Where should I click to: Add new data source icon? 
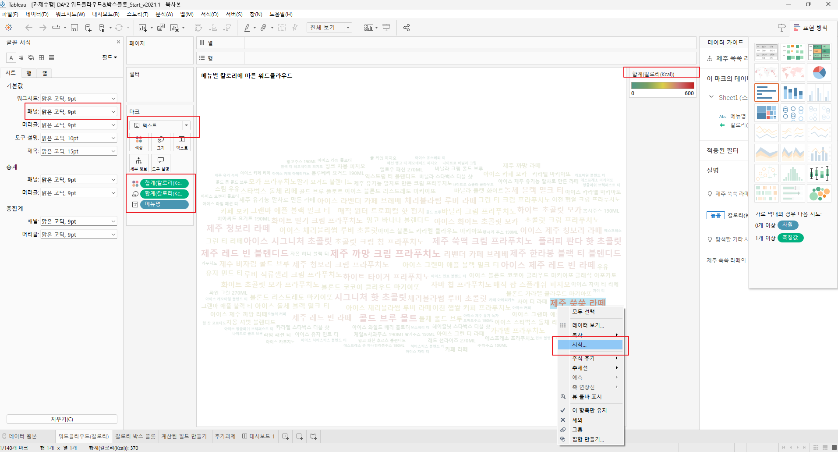(88, 28)
